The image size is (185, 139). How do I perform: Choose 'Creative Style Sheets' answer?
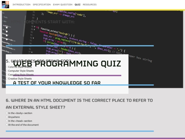point(7,79)
